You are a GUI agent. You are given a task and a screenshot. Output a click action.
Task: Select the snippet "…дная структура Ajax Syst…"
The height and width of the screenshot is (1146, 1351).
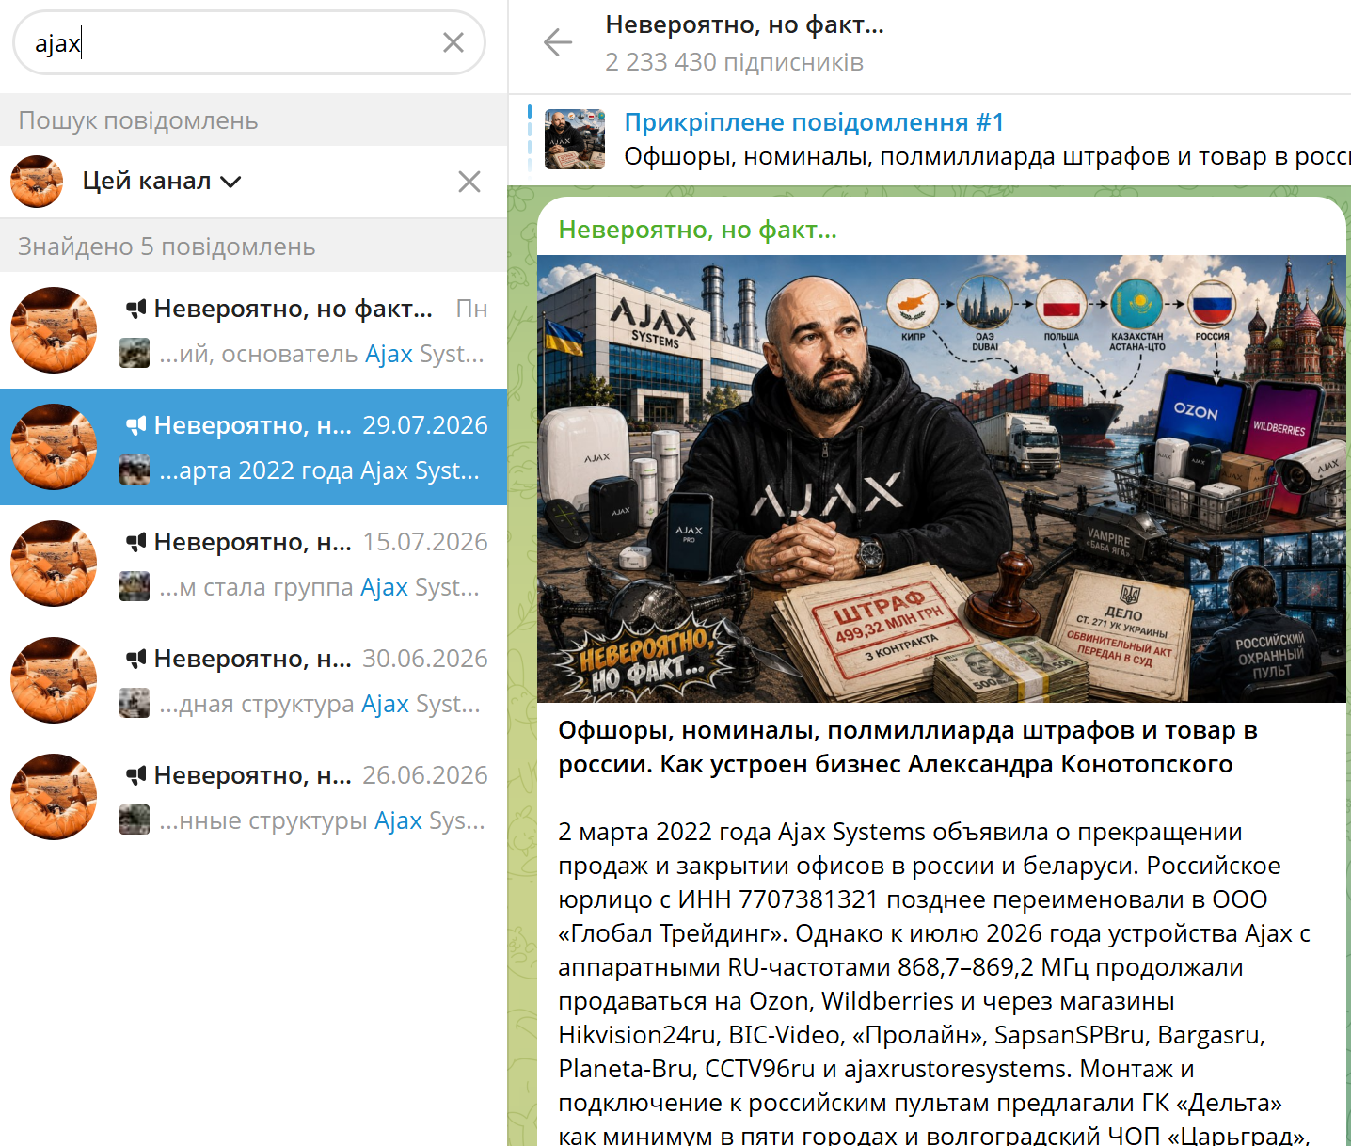pyautogui.click(x=320, y=704)
